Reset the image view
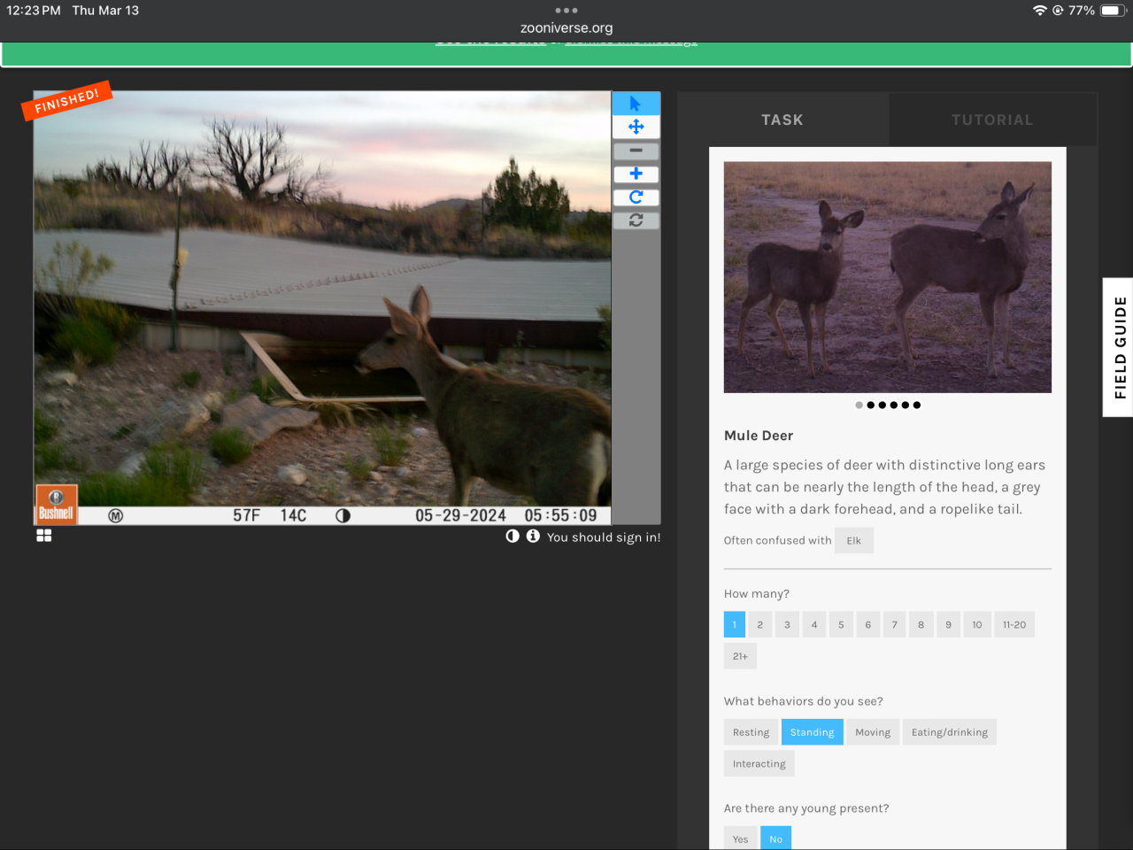This screenshot has width=1133, height=850. point(636,220)
